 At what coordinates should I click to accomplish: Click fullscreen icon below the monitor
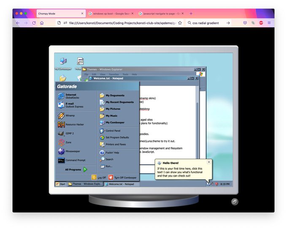point(235,202)
